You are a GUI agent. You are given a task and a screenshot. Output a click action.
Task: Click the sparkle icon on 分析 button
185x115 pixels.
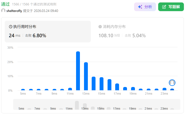[140, 7]
